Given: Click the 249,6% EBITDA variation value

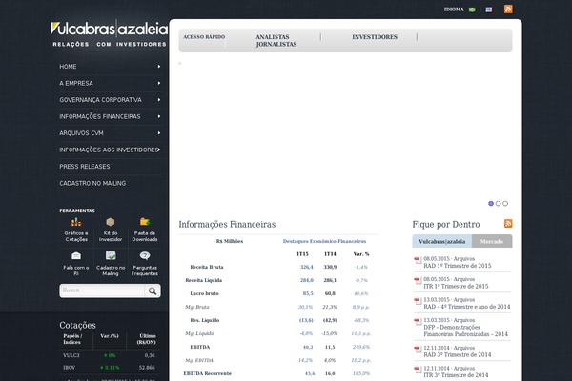Looking at the screenshot, I should coord(361,347).
